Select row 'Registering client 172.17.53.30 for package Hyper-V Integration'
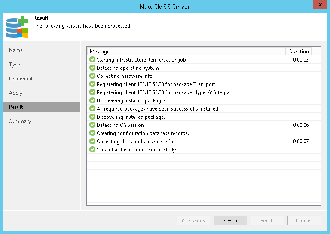 (204, 92)
